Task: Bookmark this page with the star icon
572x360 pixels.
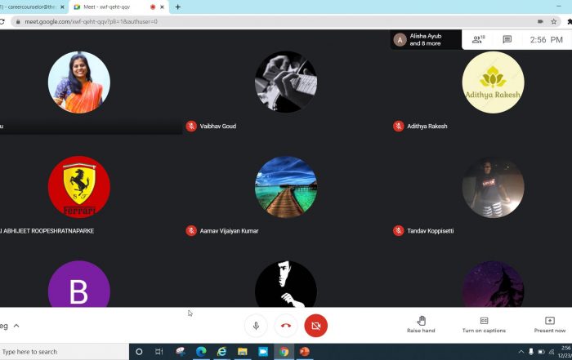Action: pos(554,21)
